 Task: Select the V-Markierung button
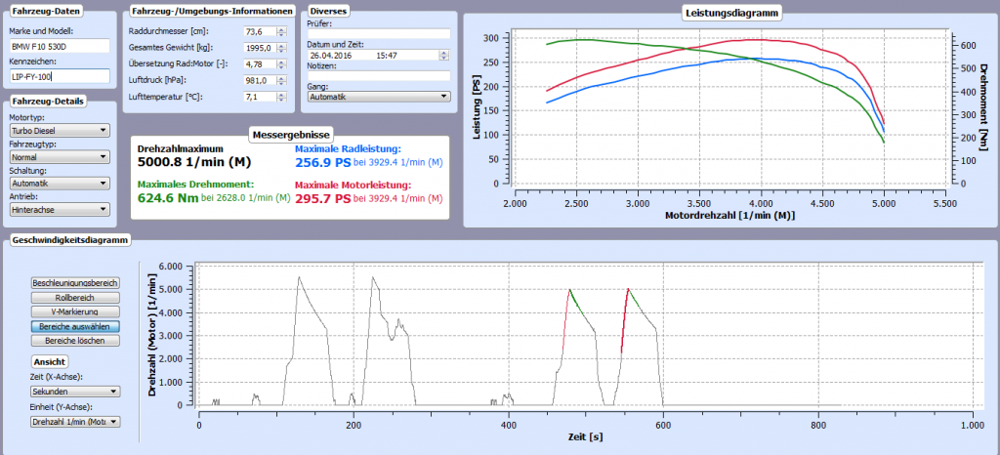click(75, 311)
